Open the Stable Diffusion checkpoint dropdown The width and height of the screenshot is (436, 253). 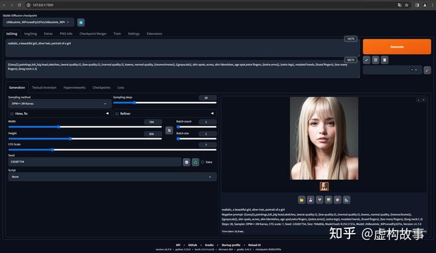click(39, 22)
